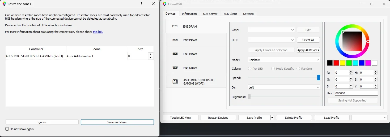Open the SDK Client tab
This screenshot has height=137, width=390.
pyautogui.click(x=230, y=14)
